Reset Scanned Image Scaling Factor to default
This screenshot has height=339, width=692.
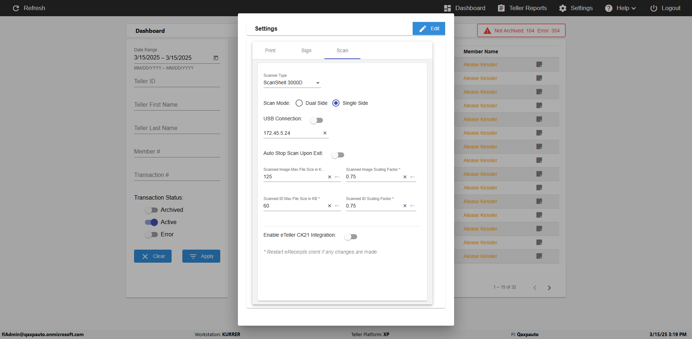click(x=413, y=177)
